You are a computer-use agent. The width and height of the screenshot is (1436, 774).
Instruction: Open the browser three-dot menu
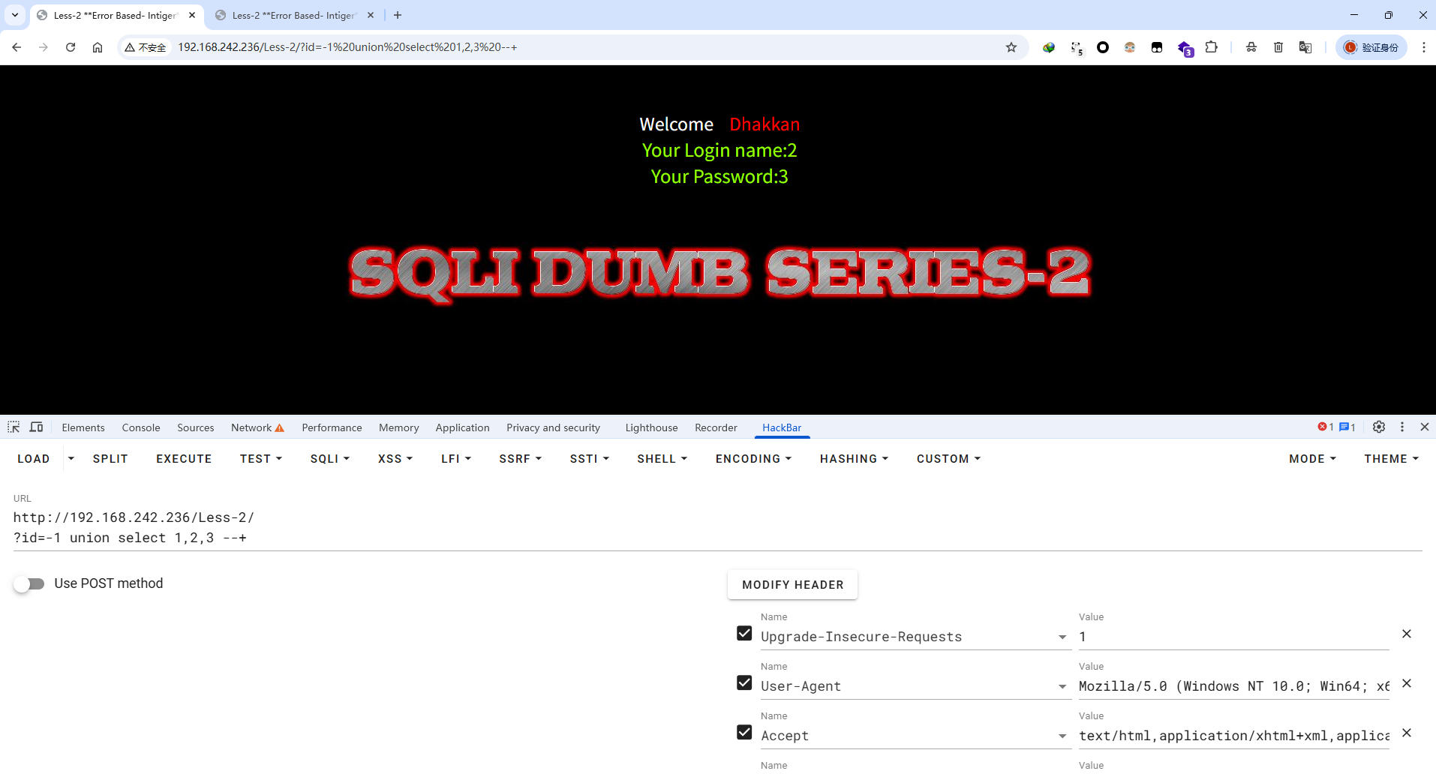pyautogui.click(x=1424, y=47)
